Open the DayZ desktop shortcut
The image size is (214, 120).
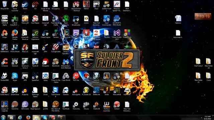pos(96,5)
